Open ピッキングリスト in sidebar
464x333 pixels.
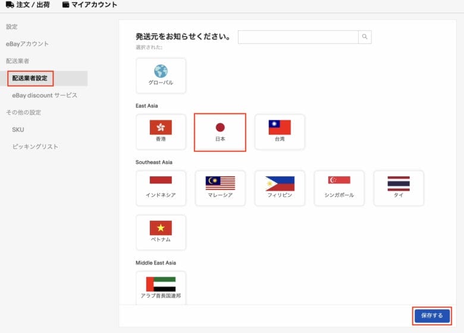(35, 147)
